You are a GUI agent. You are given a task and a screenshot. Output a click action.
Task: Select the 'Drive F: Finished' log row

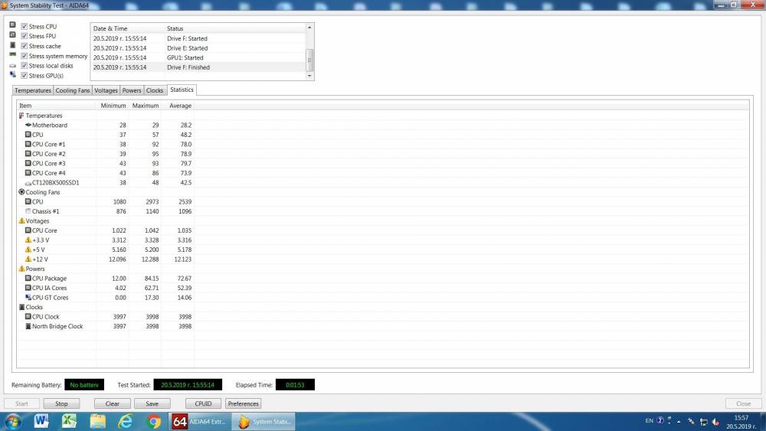tap(198, 67)
